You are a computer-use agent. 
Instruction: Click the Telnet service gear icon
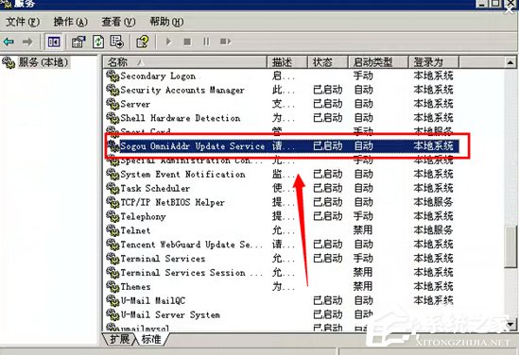[112, 230]
